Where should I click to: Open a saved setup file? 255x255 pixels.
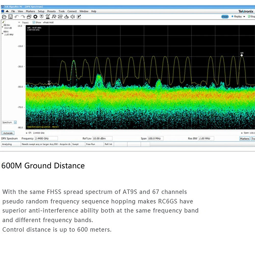[4, 17]
